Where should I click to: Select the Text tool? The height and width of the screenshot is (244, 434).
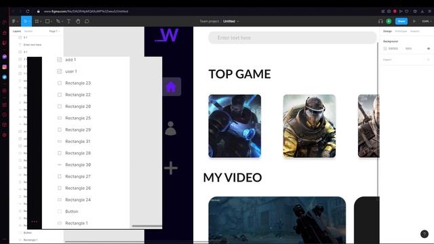pyautogui.click(x=68, y=21)
